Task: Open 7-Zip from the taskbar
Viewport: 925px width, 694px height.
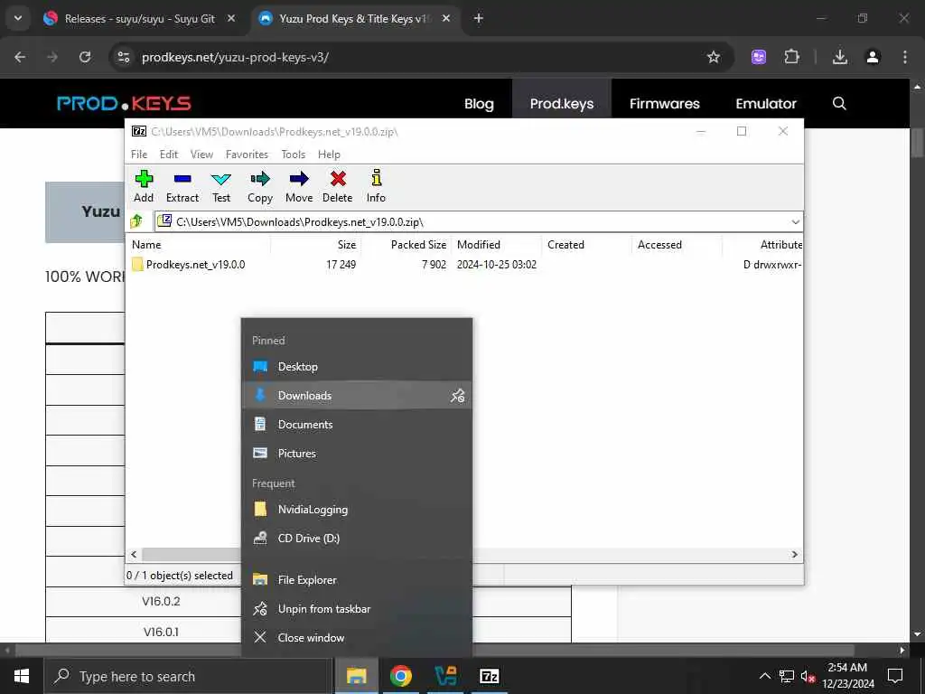Action: (490, 676)
